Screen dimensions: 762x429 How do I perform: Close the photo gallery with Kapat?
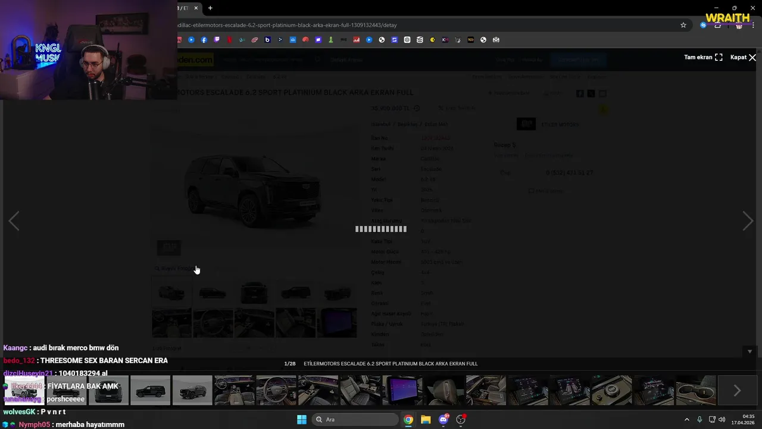(x=743, y=57)
